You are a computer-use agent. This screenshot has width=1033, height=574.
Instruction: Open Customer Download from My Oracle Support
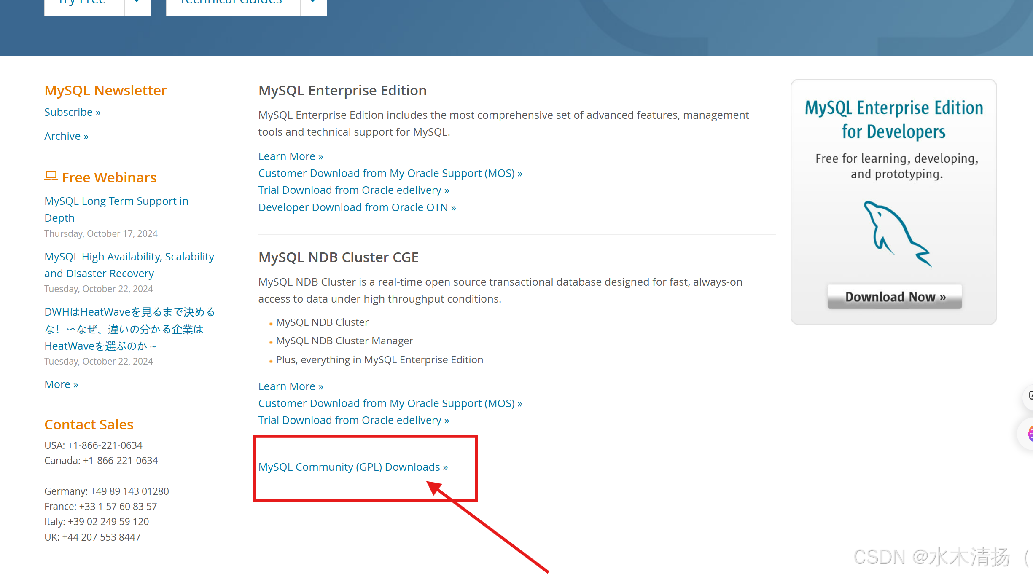click(x=390, y=173)
